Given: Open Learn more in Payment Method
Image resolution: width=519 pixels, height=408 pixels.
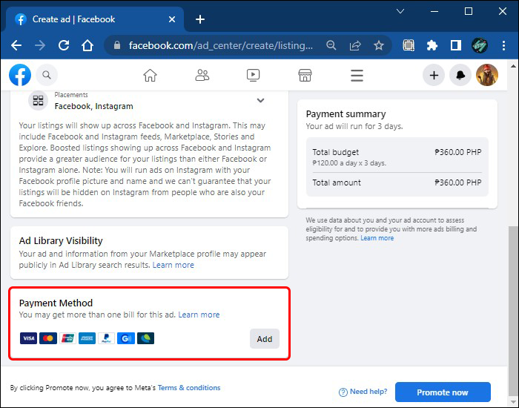Looking at the screenshot, I should (x=199, y=315).
